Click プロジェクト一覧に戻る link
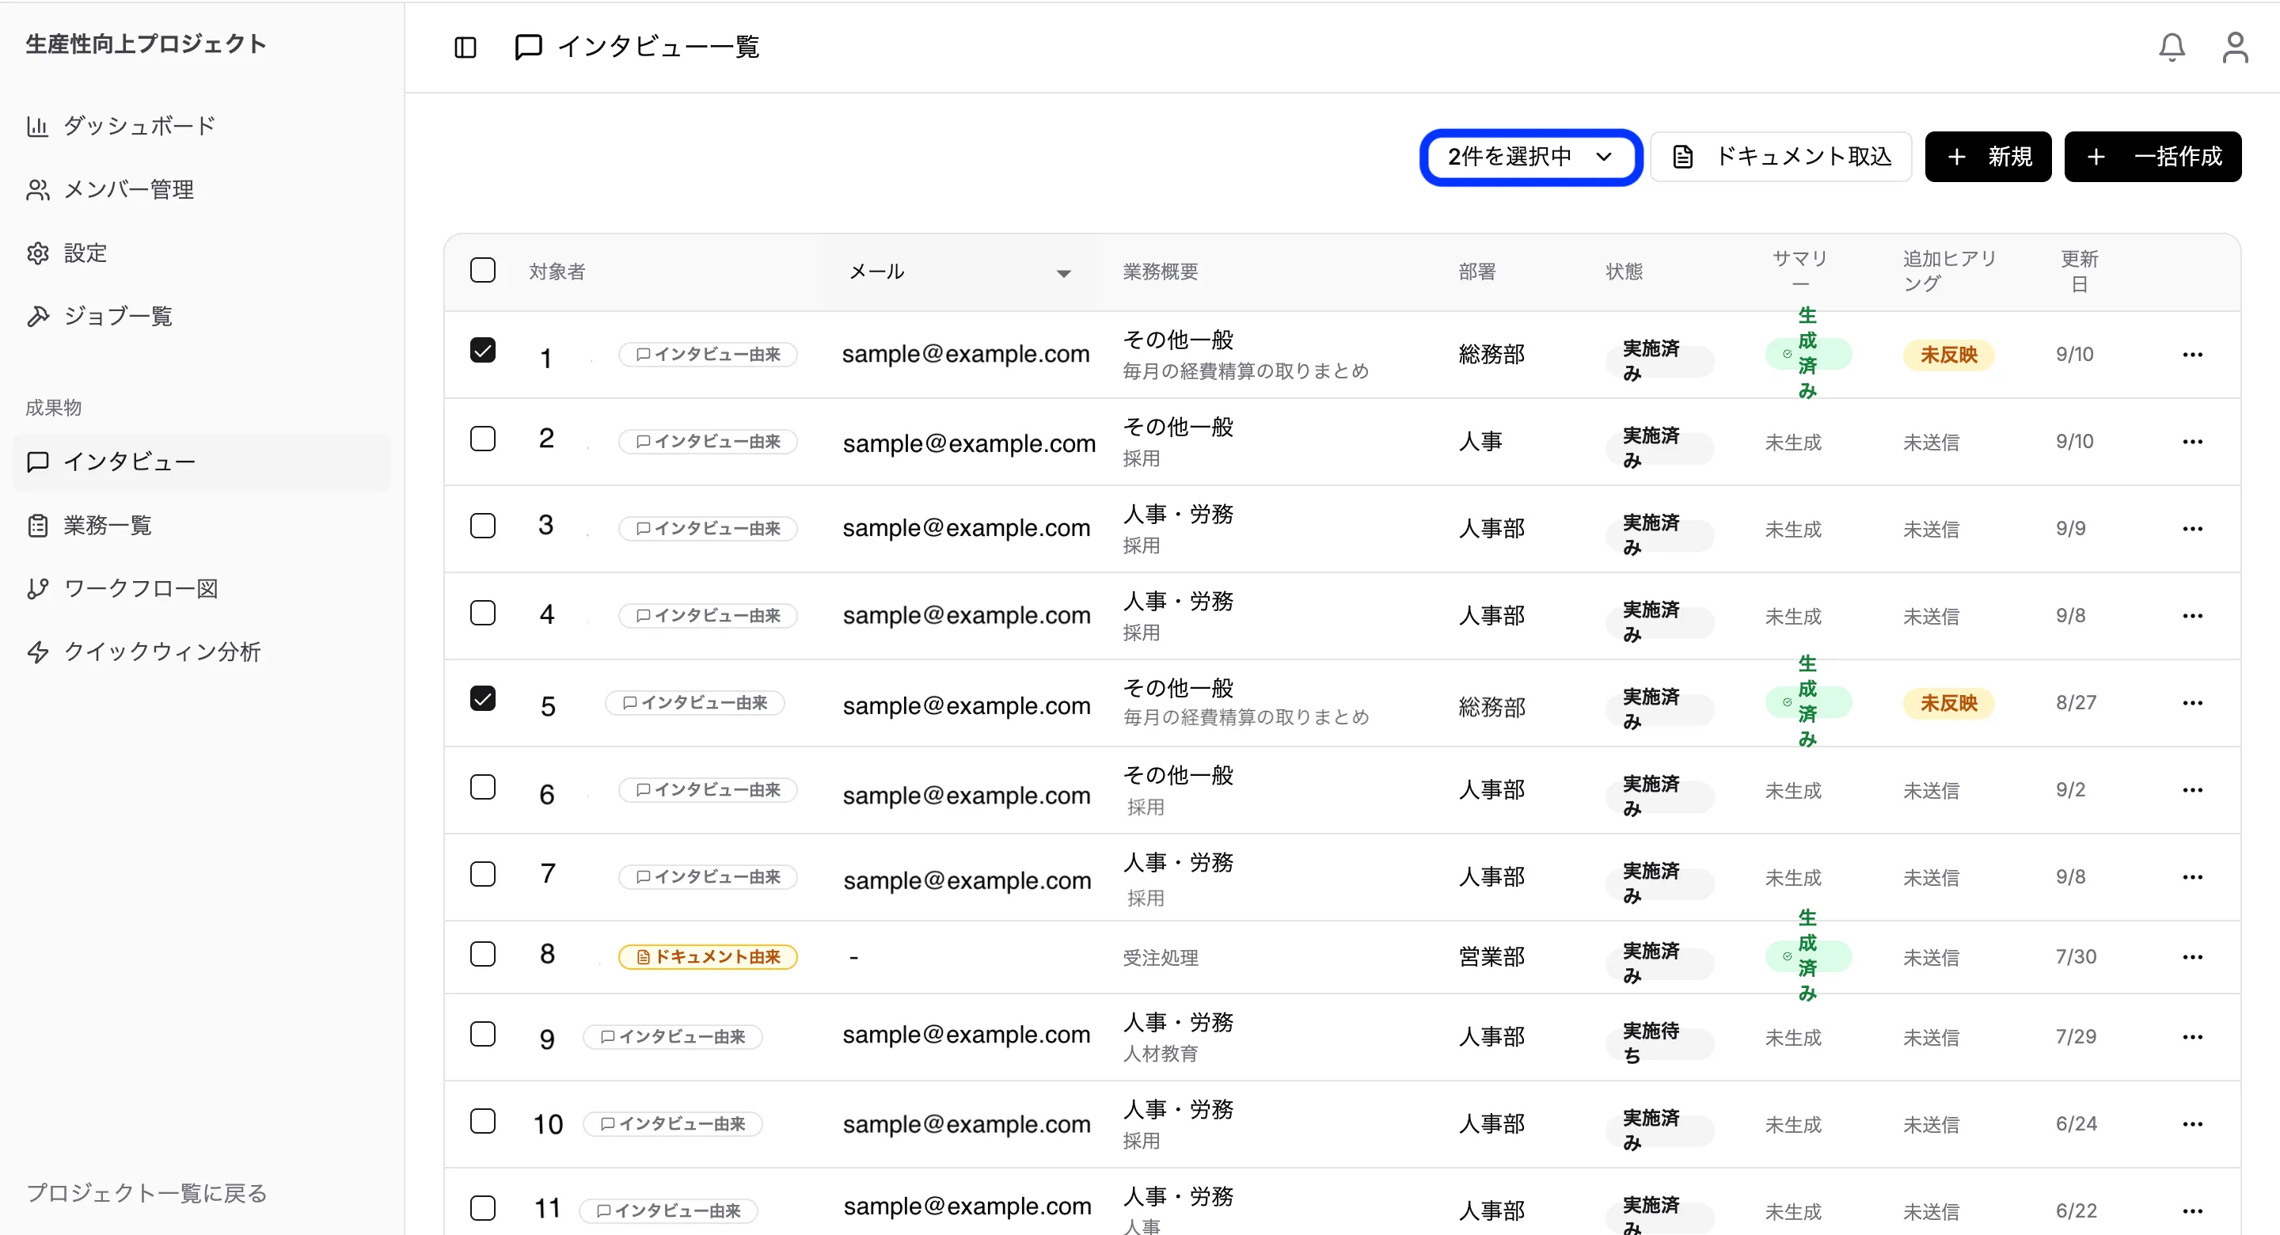This screenshot has height=1235, width=2280. coord(147,1191)
